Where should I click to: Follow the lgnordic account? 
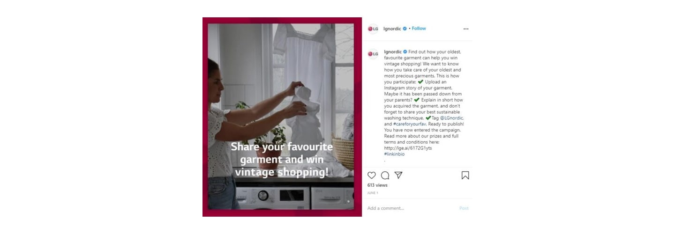pos(419,29)
